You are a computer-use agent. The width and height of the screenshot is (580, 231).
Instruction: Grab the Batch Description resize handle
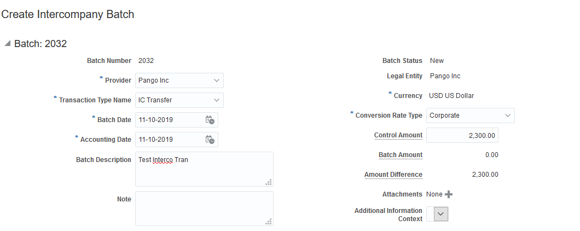[269, 182]
